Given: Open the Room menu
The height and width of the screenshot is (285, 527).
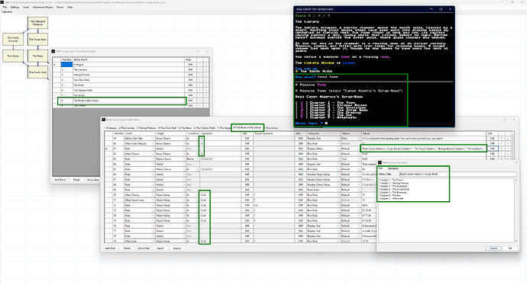Looking at the screenshot, I should click(x=60, y=7).
